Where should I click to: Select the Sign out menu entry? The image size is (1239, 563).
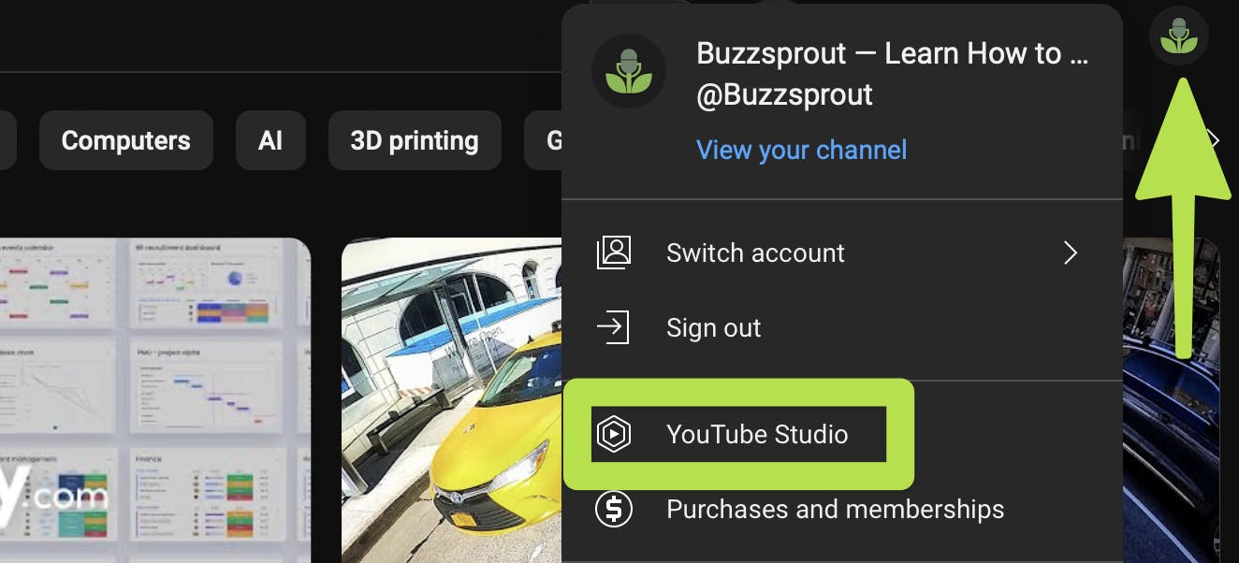[x=713, y=327]
